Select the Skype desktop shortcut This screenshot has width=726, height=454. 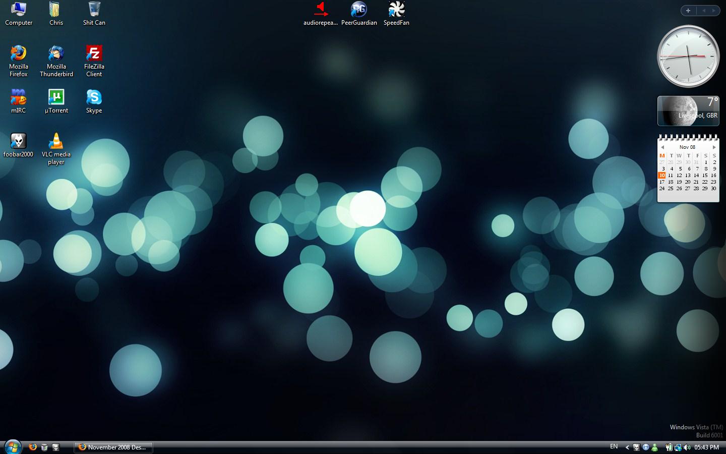(94, 101)
